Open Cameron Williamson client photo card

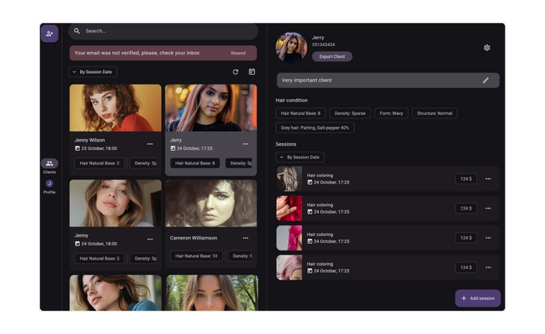(x=211, y=203)
